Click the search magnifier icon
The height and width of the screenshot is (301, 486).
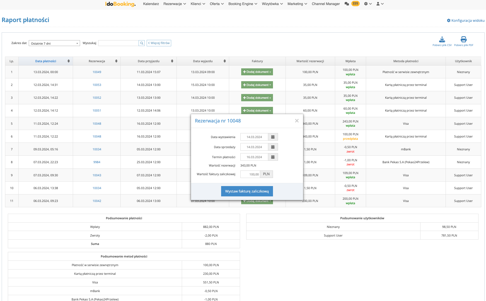[142, 43]
